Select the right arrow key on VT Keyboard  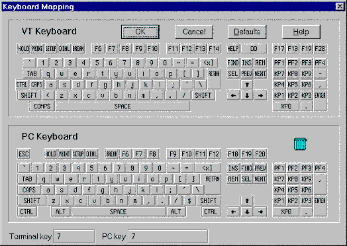260,95
